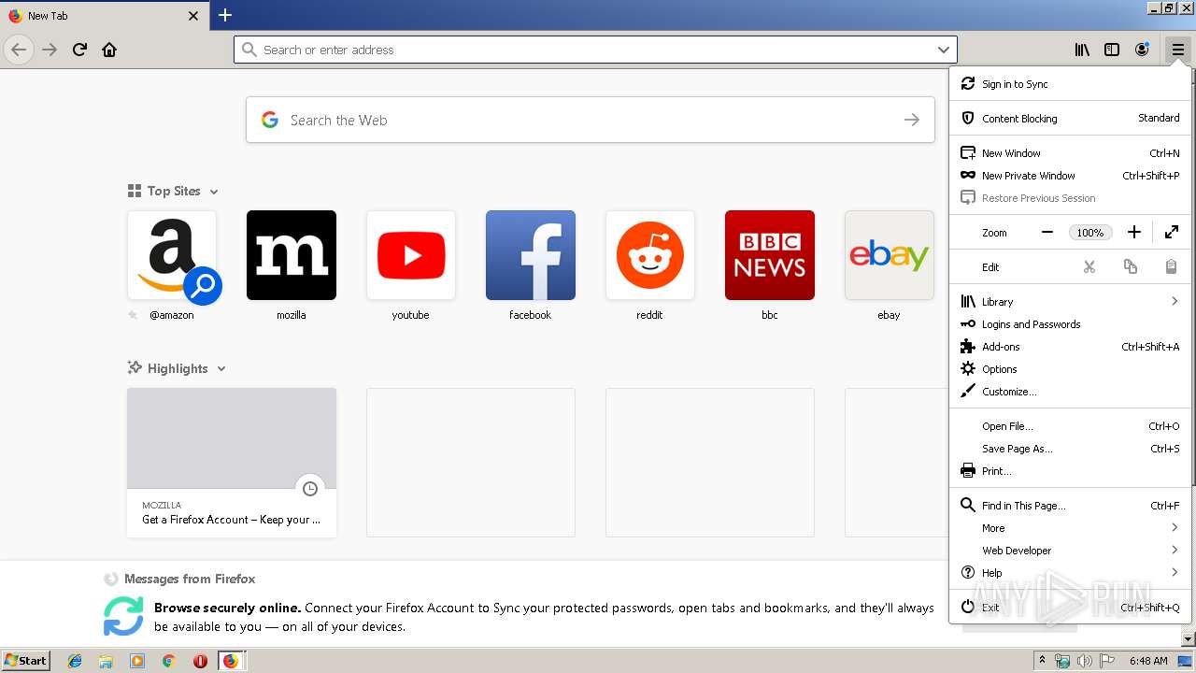Focus the address bar field

tap(595, 50)
